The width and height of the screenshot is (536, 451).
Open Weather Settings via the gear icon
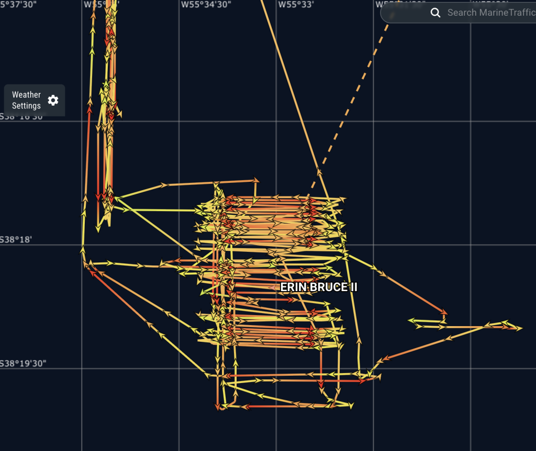pyautogui.click(x=53, y=100)
